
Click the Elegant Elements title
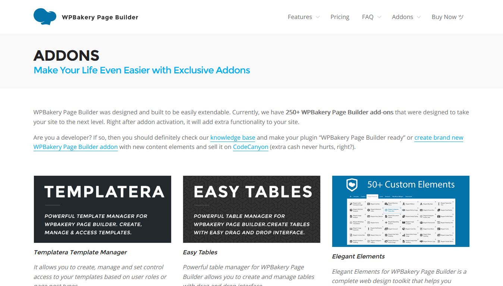(358, 256)
